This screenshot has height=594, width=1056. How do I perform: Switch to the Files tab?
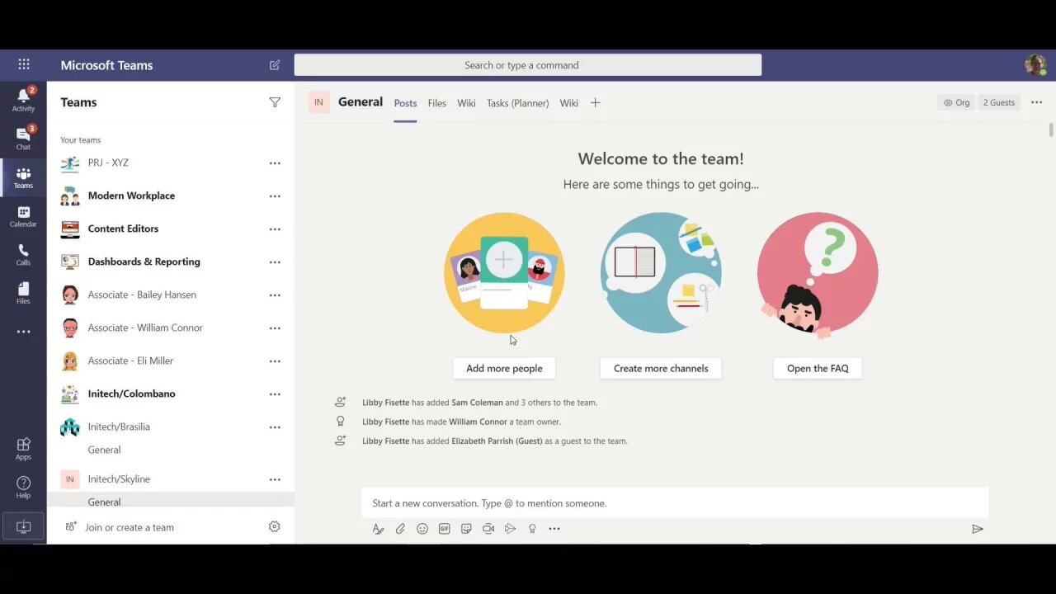click(x=436, y=103)
